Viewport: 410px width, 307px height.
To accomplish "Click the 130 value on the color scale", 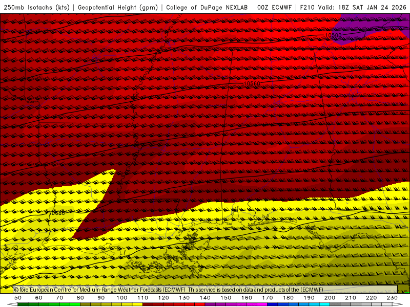I will point(184,298).
